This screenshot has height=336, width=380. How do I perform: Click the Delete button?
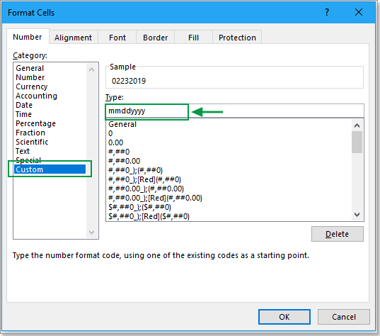[x=338, y=234]
